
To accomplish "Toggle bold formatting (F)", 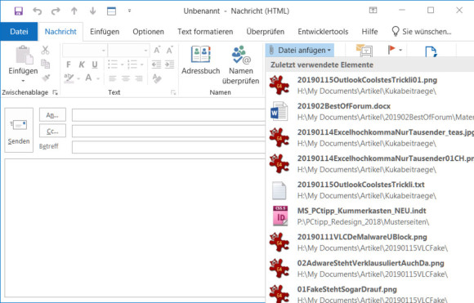I will point(69,65).
